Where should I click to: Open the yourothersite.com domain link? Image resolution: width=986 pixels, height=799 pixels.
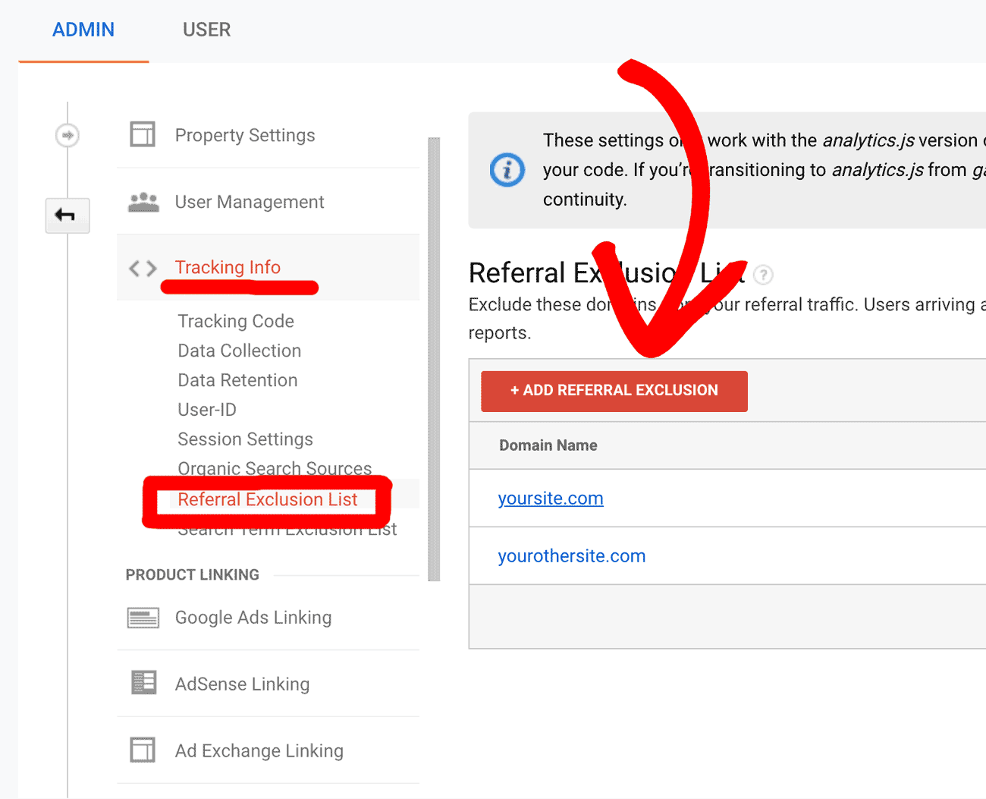click(572, 556)
